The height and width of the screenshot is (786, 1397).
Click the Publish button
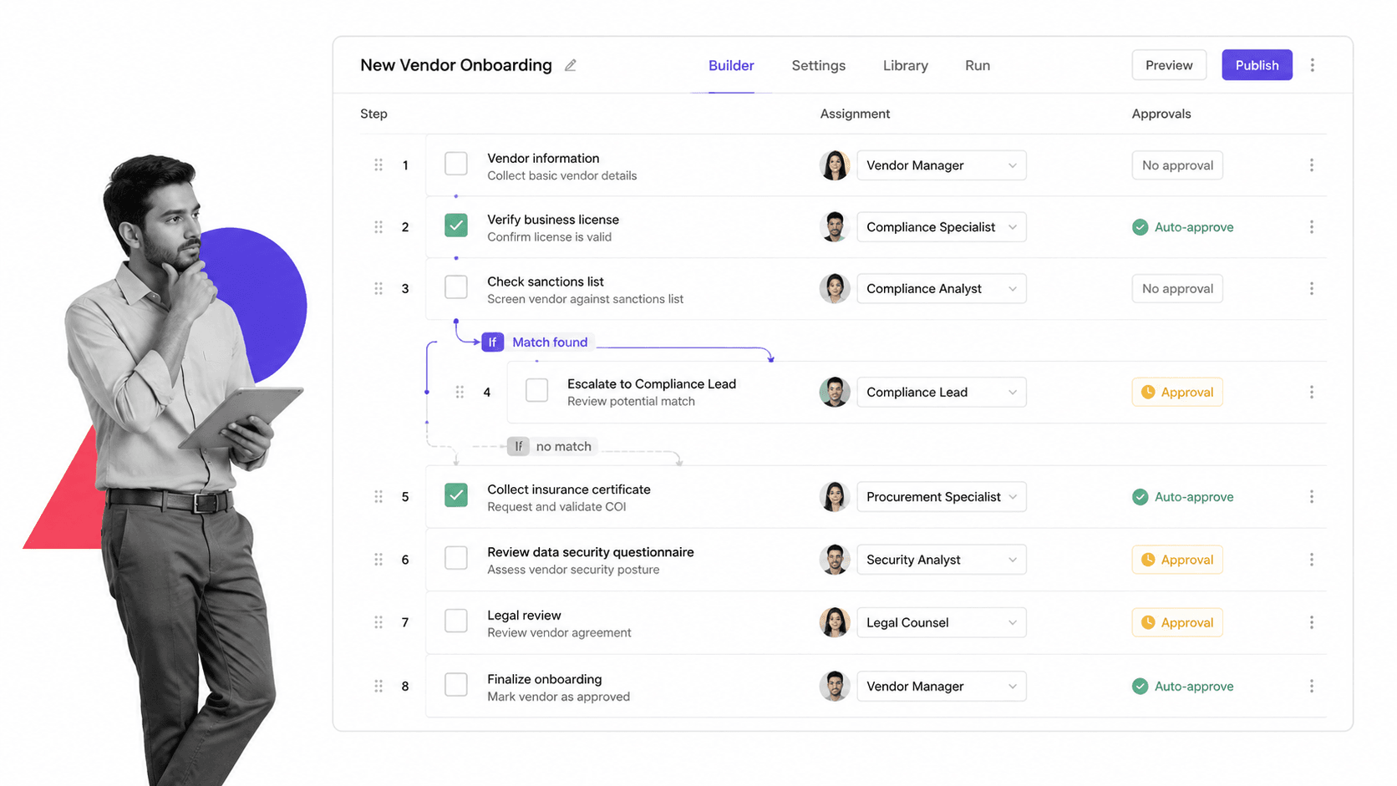coord(1257,65)
